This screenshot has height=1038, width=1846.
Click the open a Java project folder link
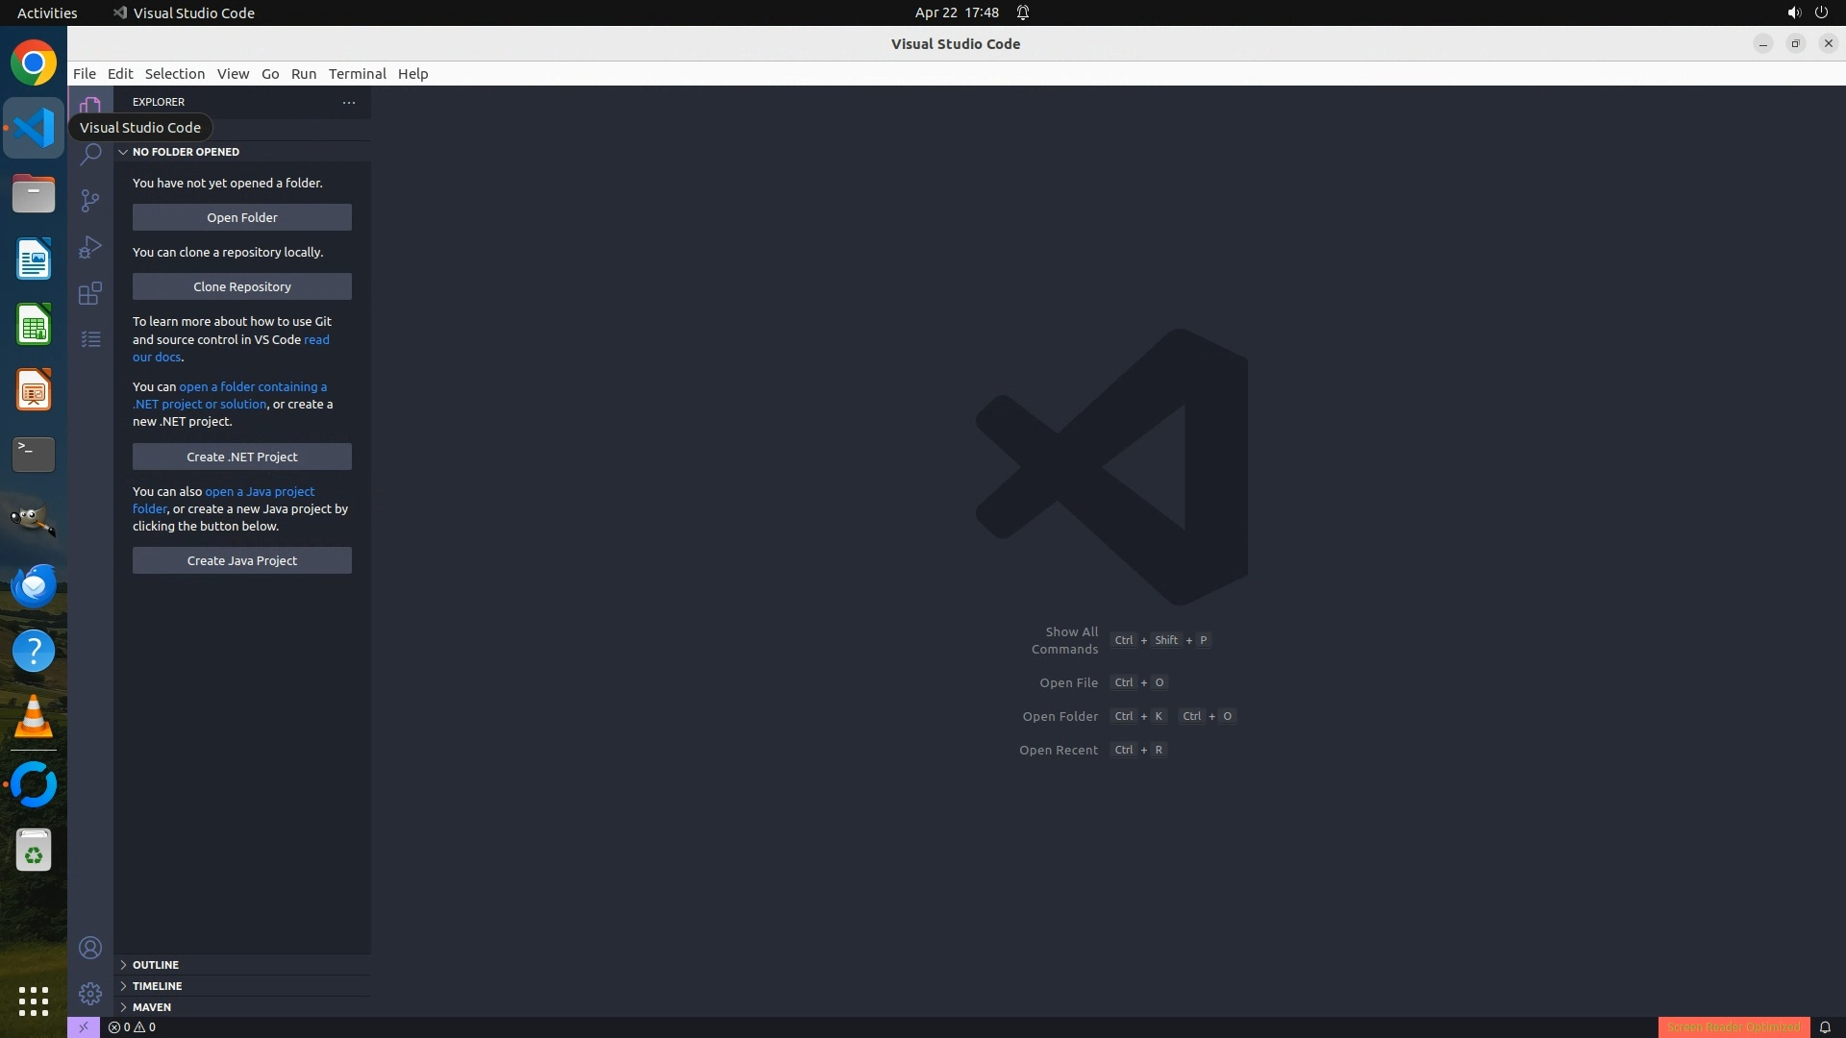pos(259,491)
